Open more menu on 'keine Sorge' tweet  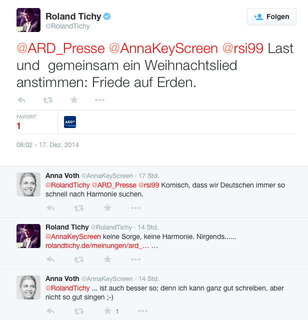pyautogui.click(x=135, y=259)
